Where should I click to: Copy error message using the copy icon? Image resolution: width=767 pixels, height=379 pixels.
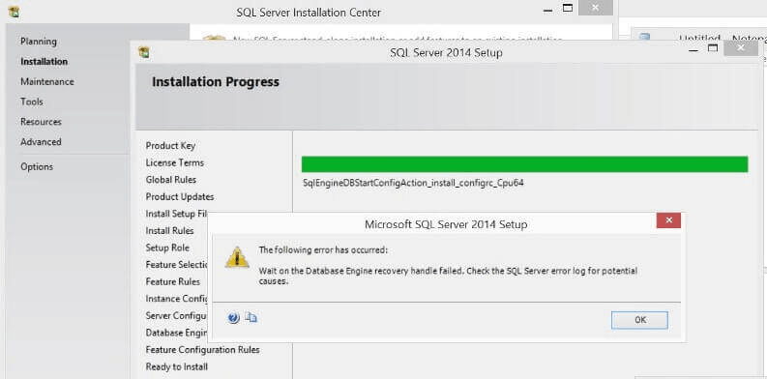pyautogui.click(x=251, y=318)
